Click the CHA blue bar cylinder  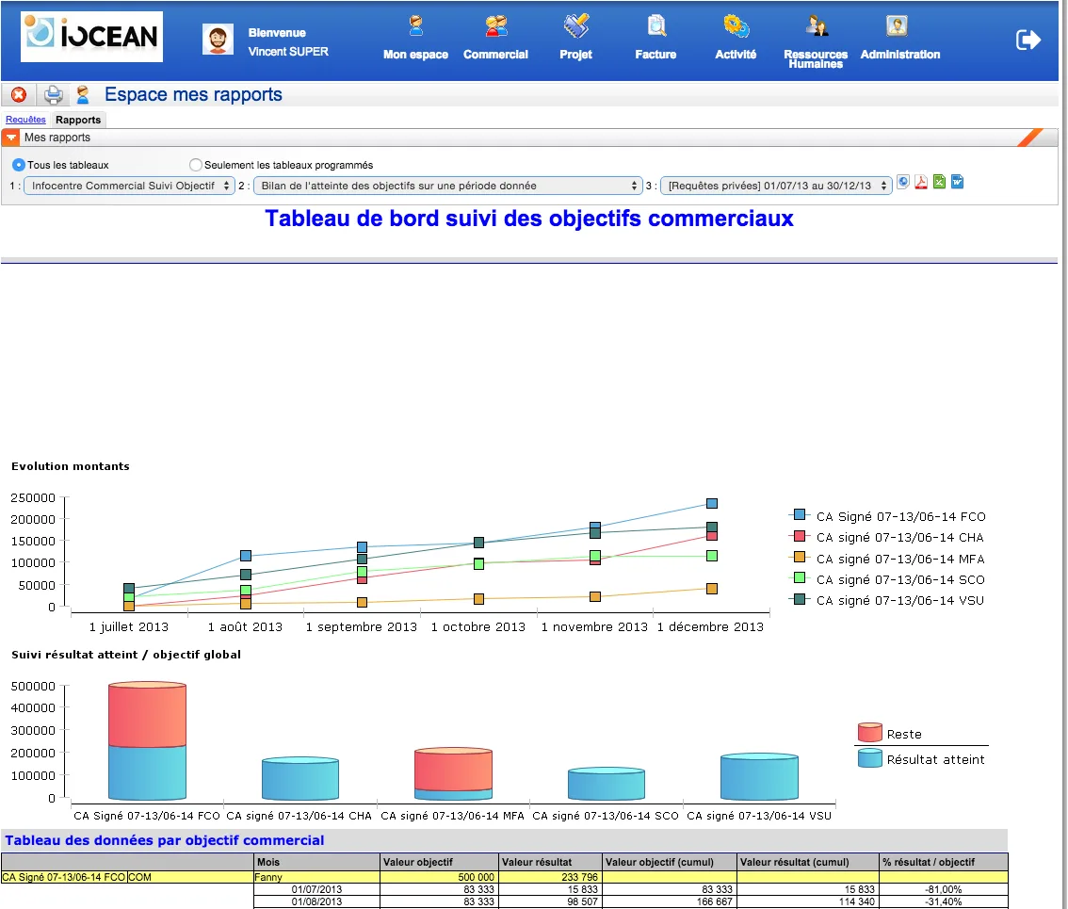coord(300,779)
